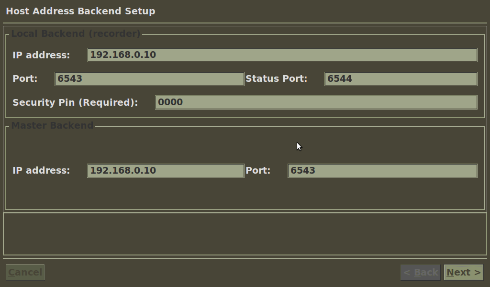The width and height of the screenshot is (490, 287).
Task: Select the Status Port input field
Action: tap(401, 79)
